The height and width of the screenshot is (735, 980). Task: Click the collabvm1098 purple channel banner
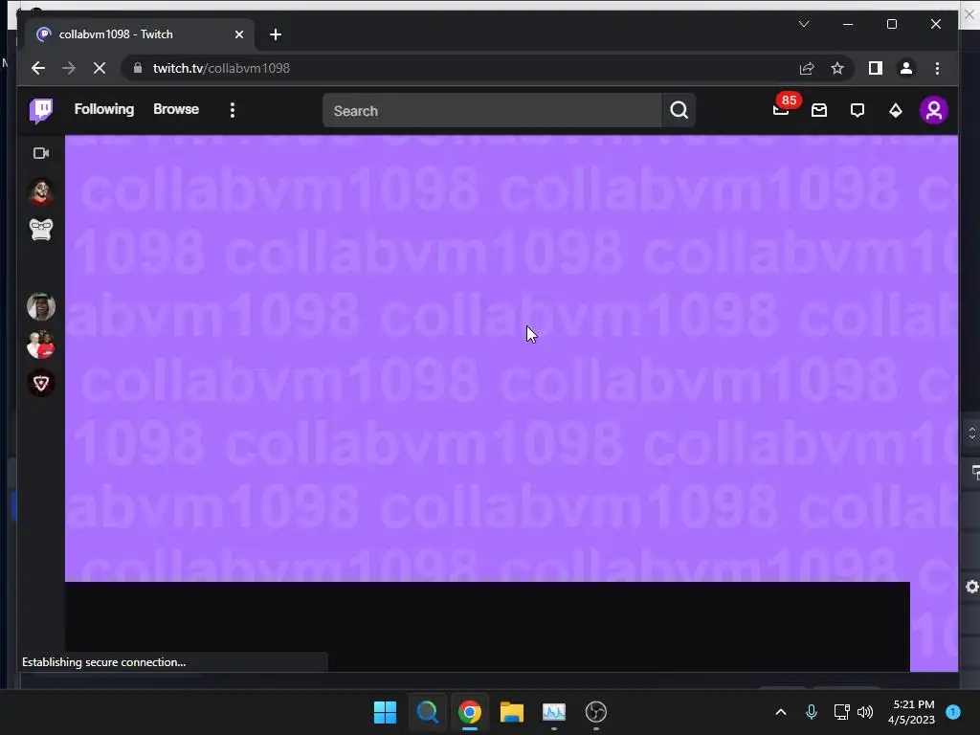tap(511, 358)
